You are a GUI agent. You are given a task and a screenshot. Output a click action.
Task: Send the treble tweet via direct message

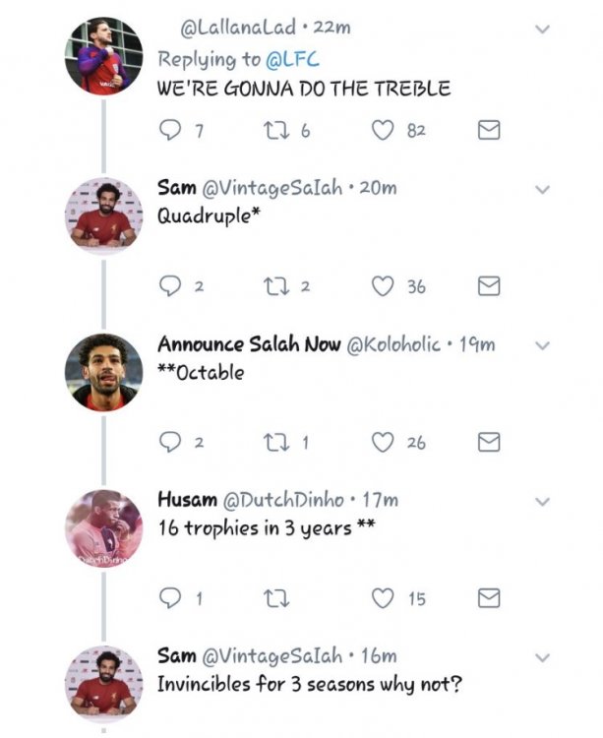coord(489,130)
